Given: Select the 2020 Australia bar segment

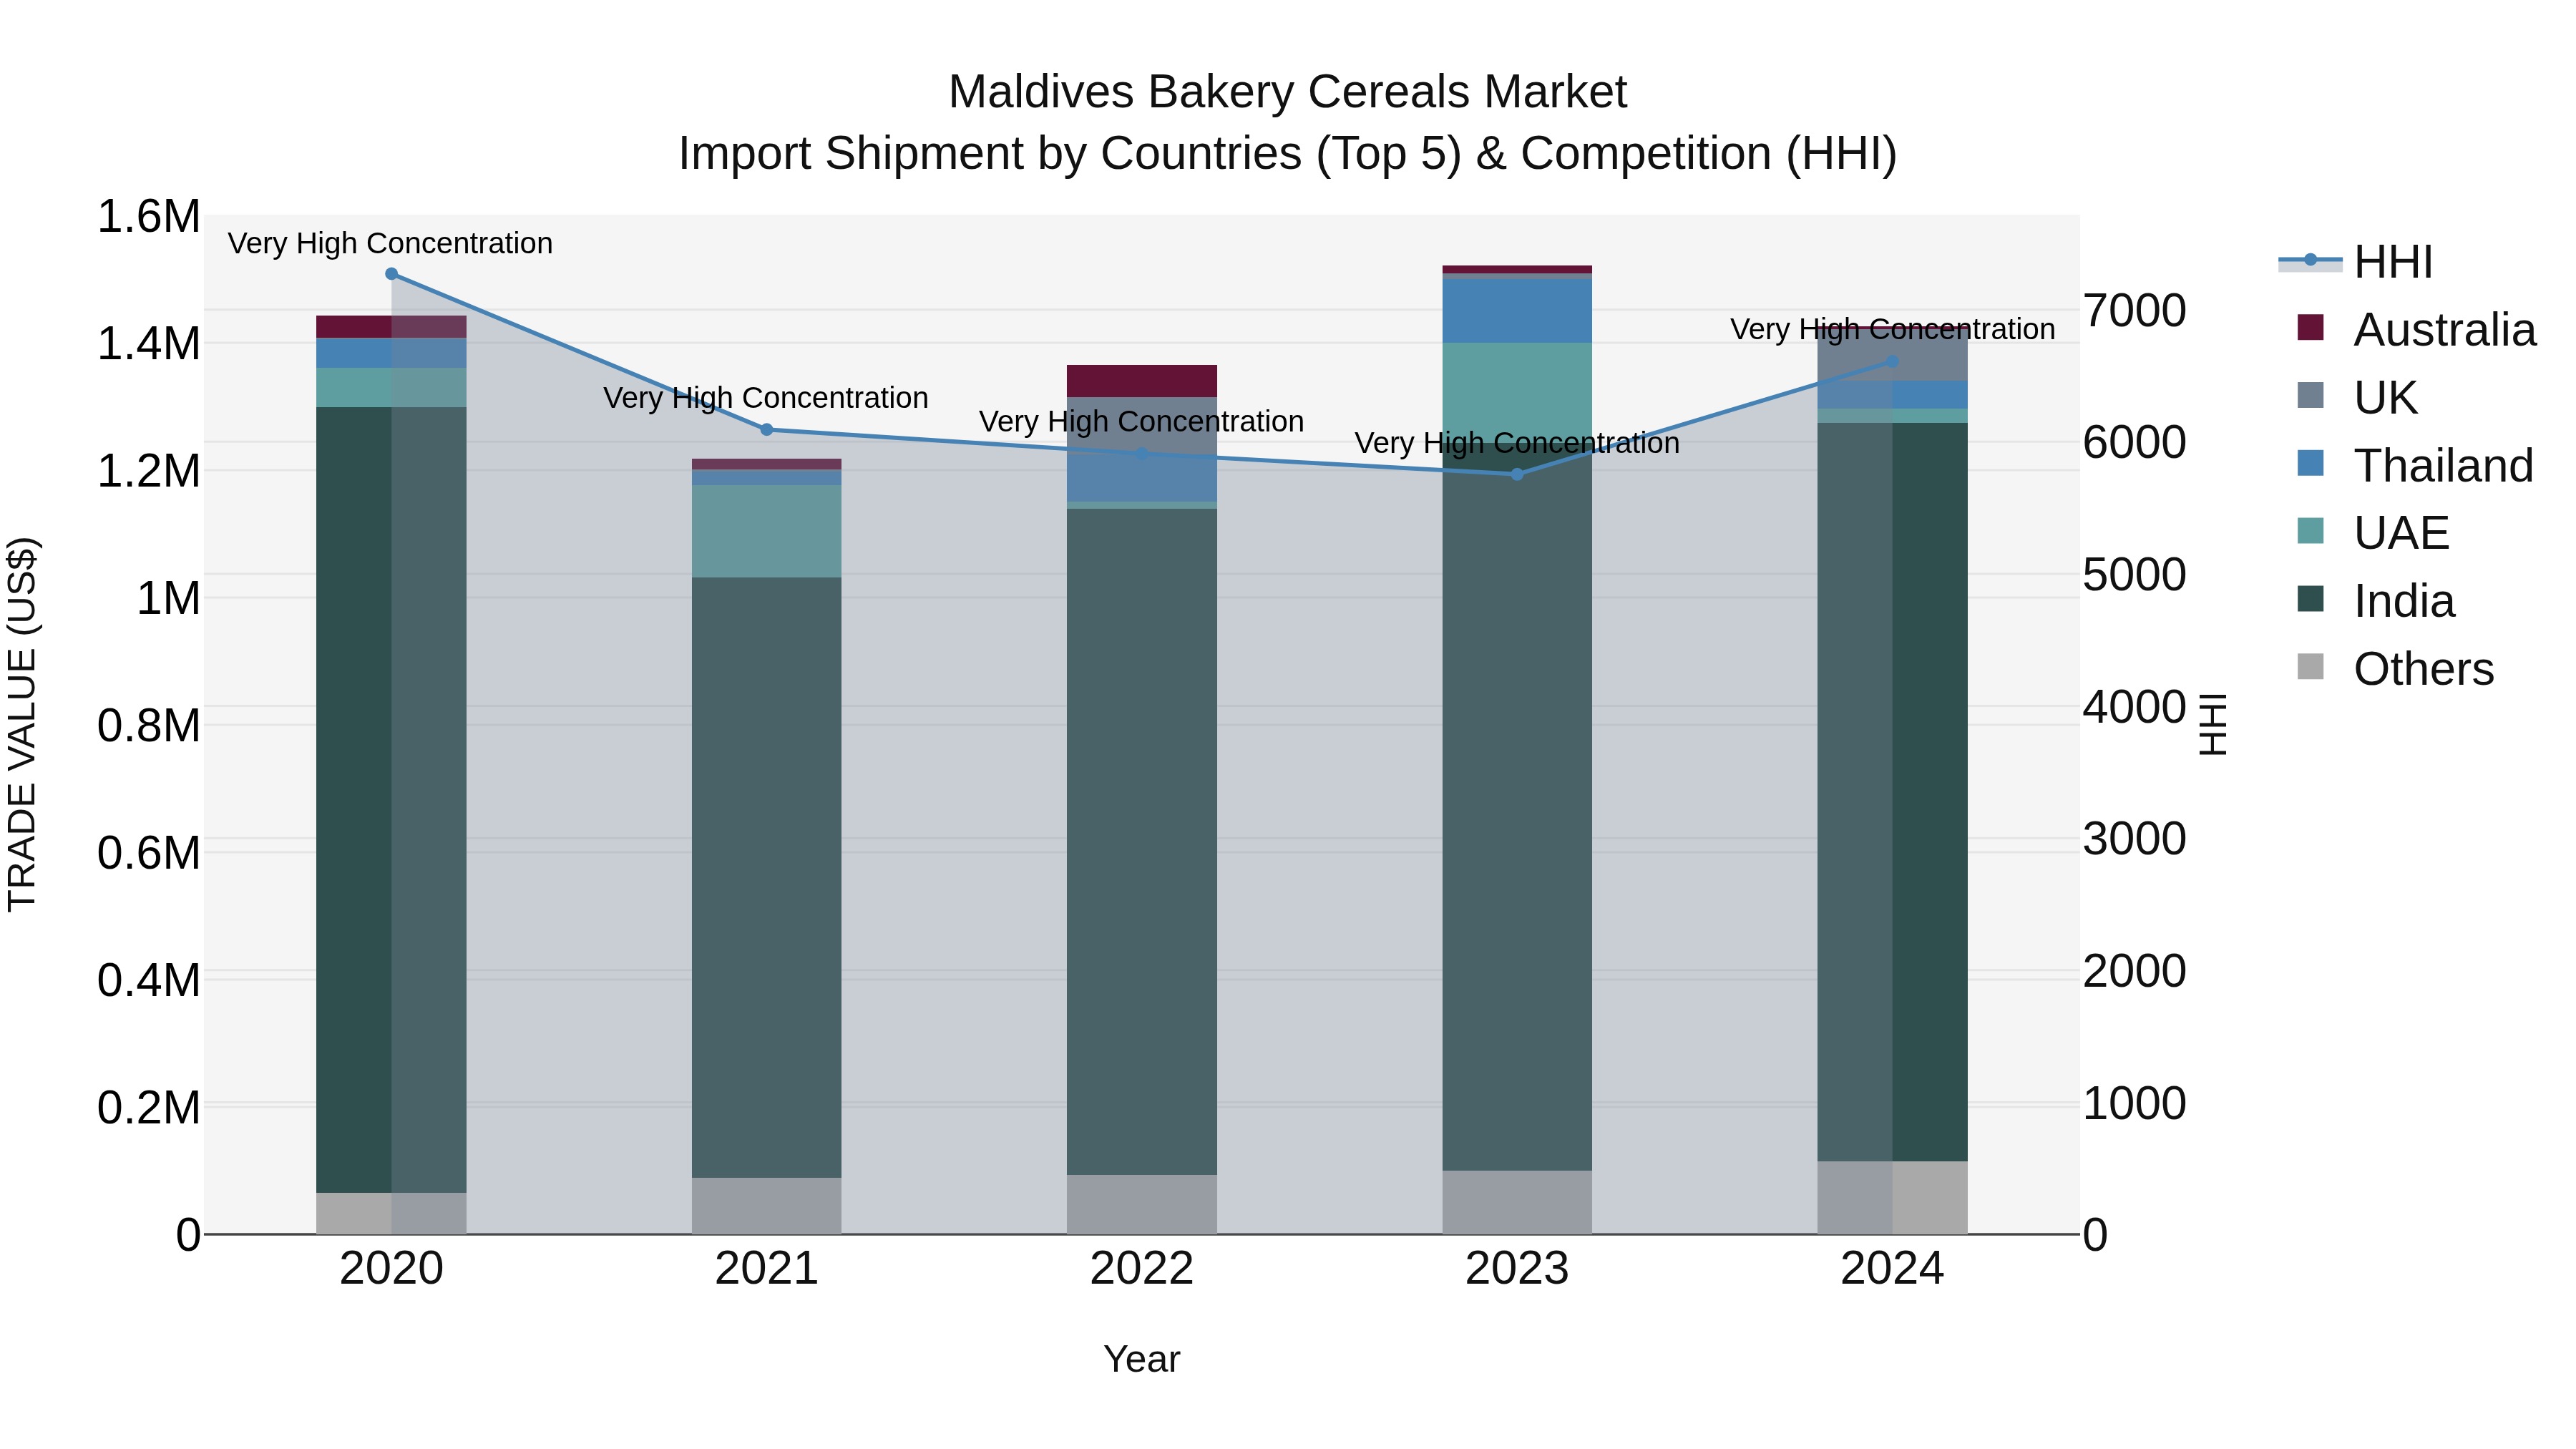Looking at the screenshot, I should [x=391, y=327].
